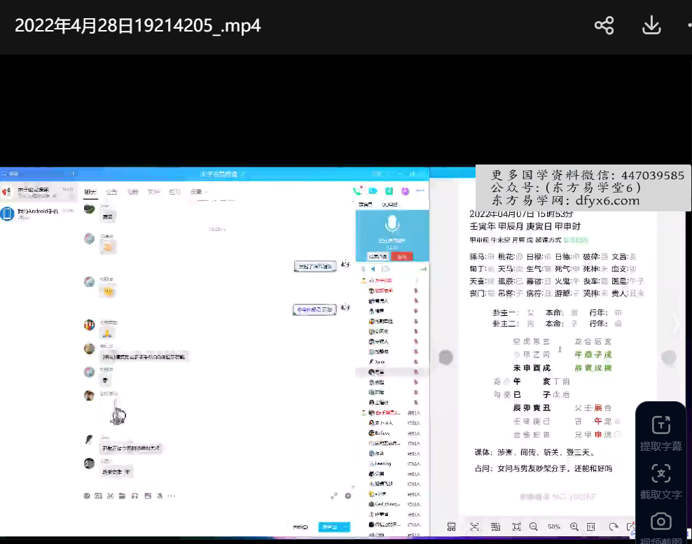Start a voice call via green phone icon

pyautogui.click(x=358, y=191)
